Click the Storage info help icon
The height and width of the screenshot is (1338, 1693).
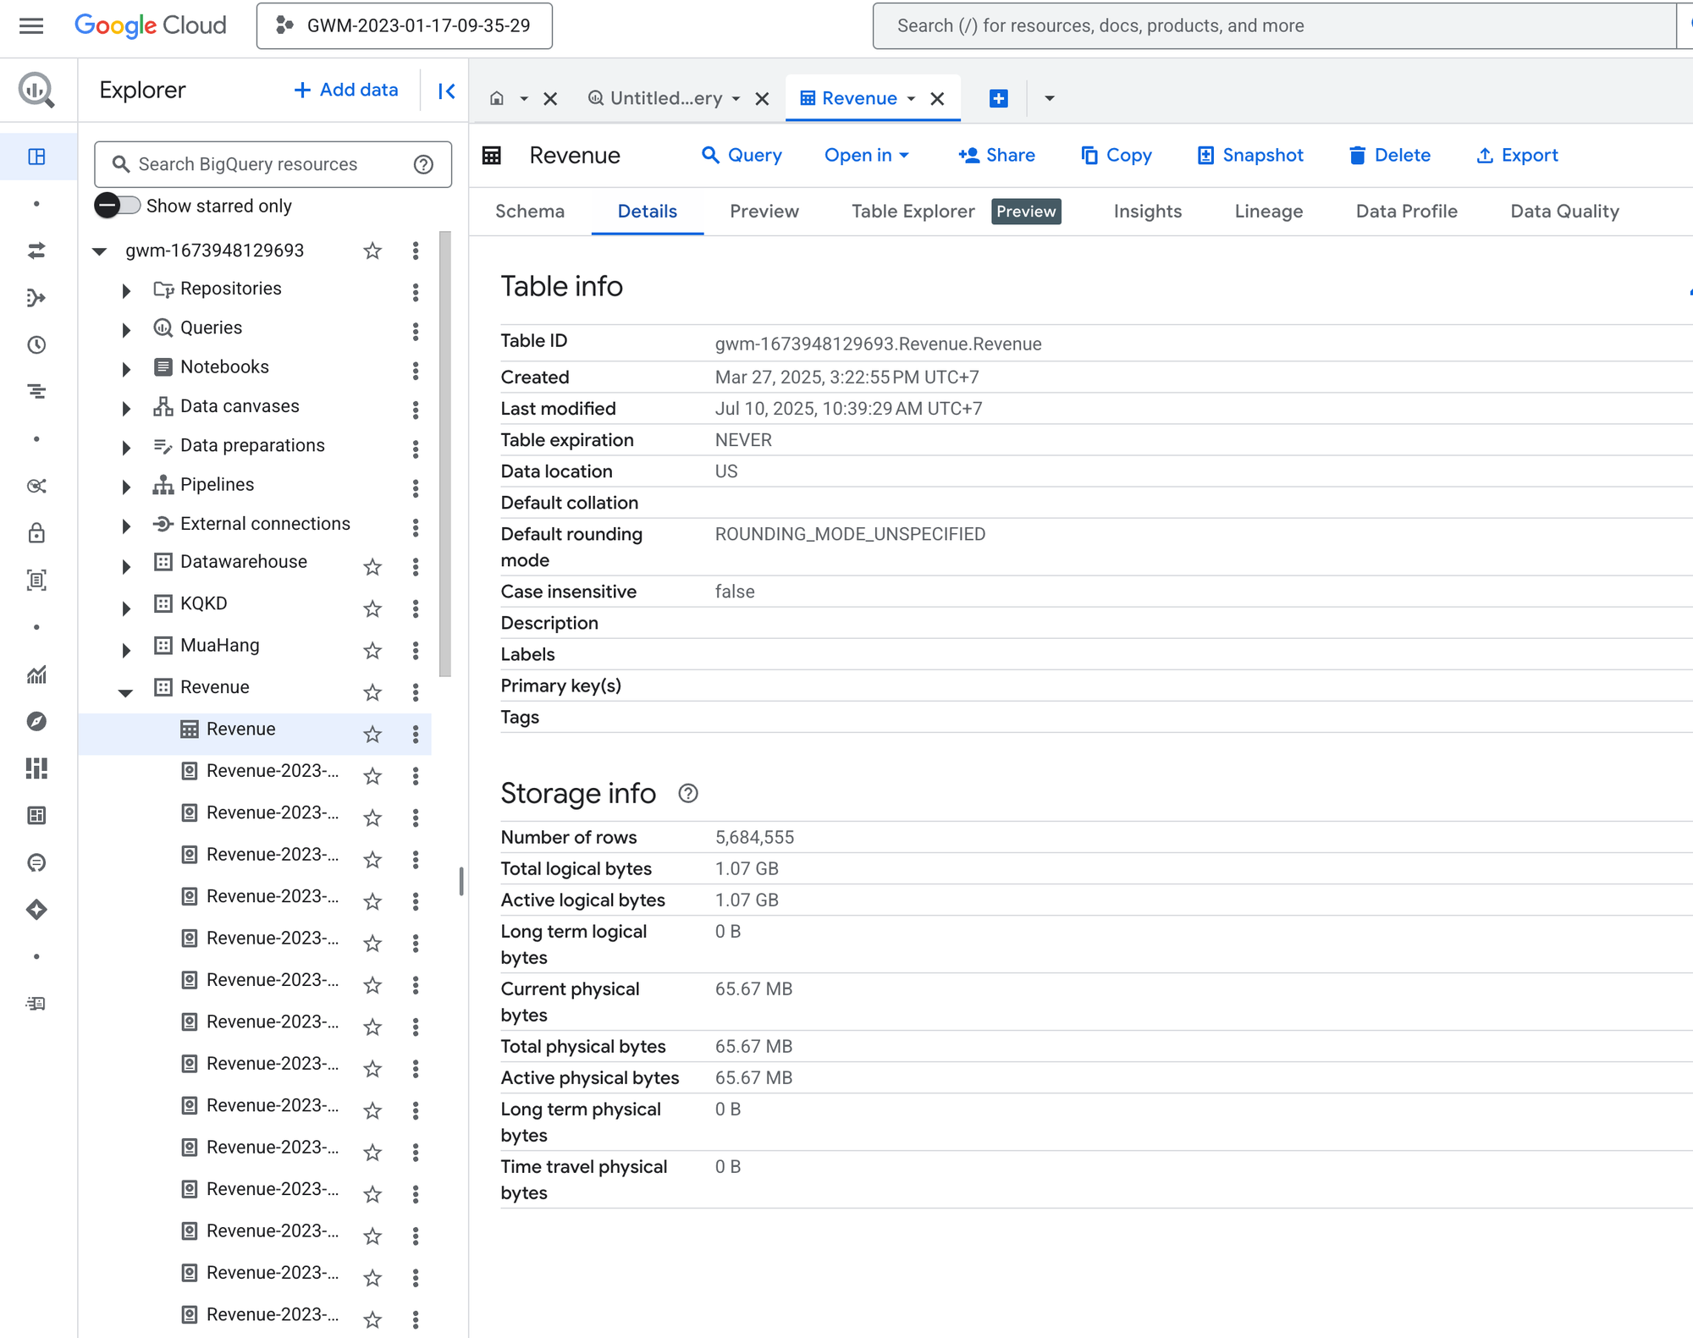click(688, 793)
